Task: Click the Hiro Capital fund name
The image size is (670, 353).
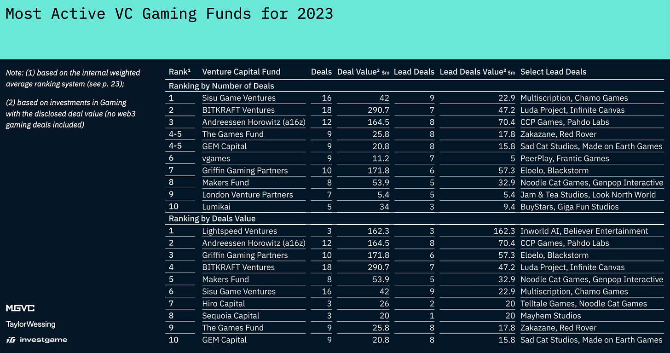Action: pyautogui.click(x=224, y=304)
